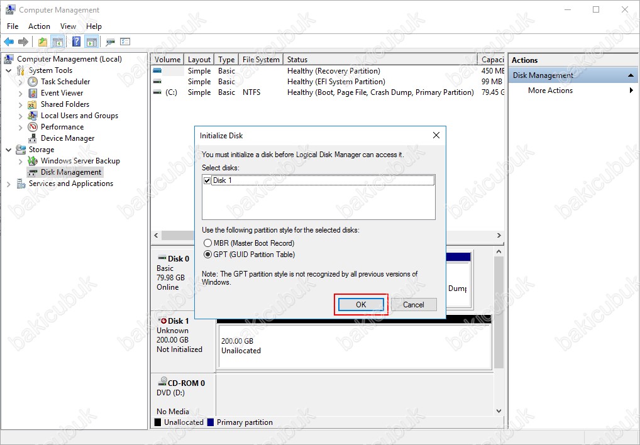Select the Healthy (EFI System Partition) row
The width and height of the screenshot is (640, 445).
tap(328, 82)
